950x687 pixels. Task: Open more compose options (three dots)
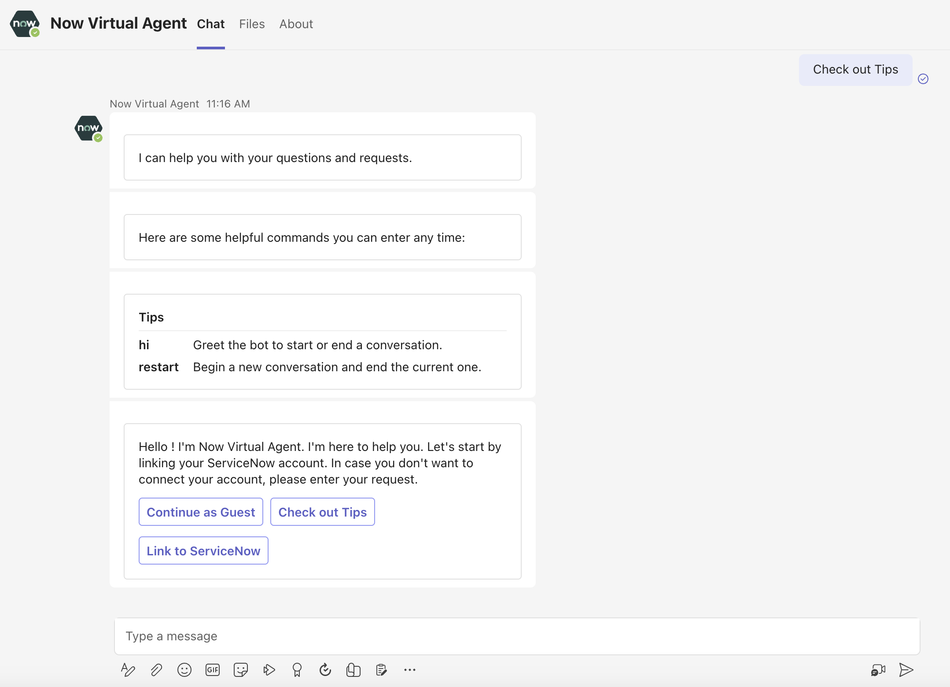[x=410, y=670]
